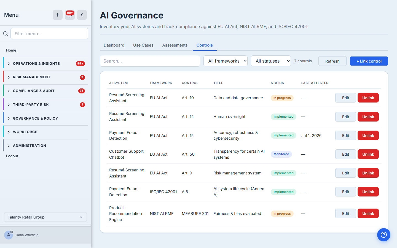The height and width of the screenshot is (248, 397).
Task: Edit the Art. 9 Risk management control
Action: [345, 173]
